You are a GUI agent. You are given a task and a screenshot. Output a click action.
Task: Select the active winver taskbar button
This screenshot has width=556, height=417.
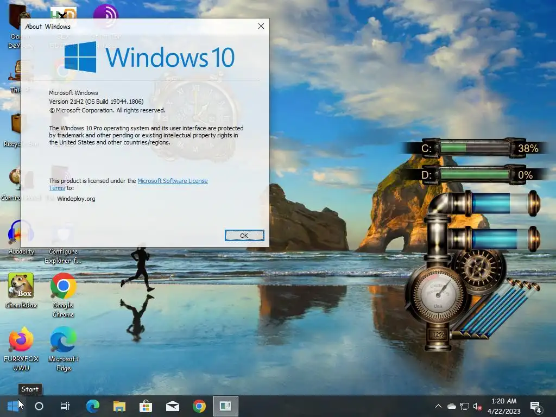click(x=225, y=406)
